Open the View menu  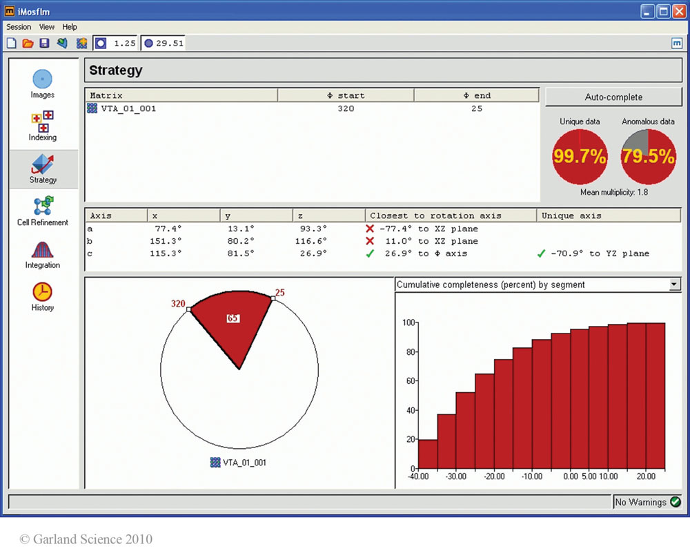coord(46,27)
